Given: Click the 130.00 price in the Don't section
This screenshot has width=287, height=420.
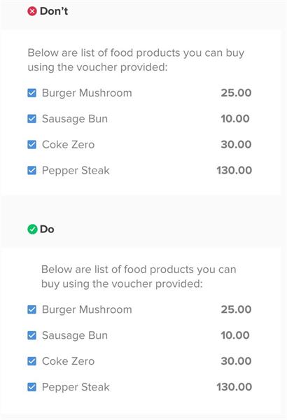Looking at the screenshot, I should click(234, 170).
